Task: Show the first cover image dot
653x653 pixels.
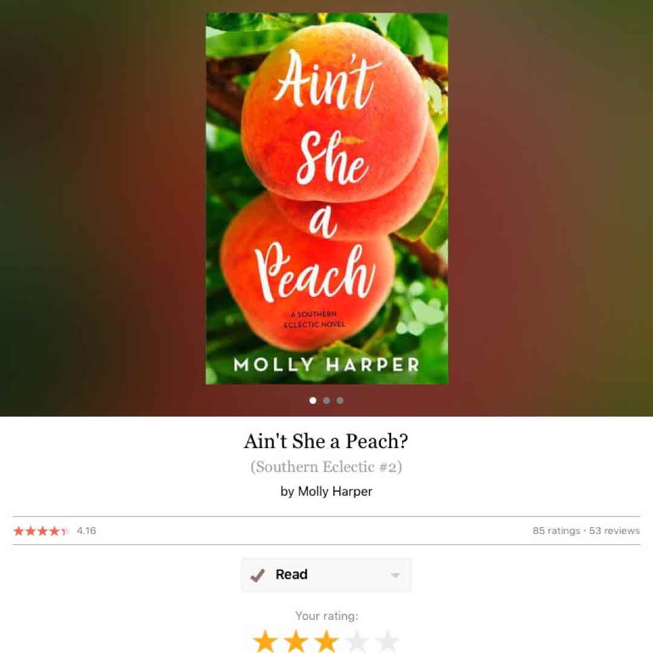Action: 313,400
